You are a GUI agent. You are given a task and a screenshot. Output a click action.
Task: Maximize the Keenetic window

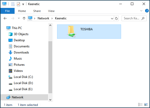[132, 4]
